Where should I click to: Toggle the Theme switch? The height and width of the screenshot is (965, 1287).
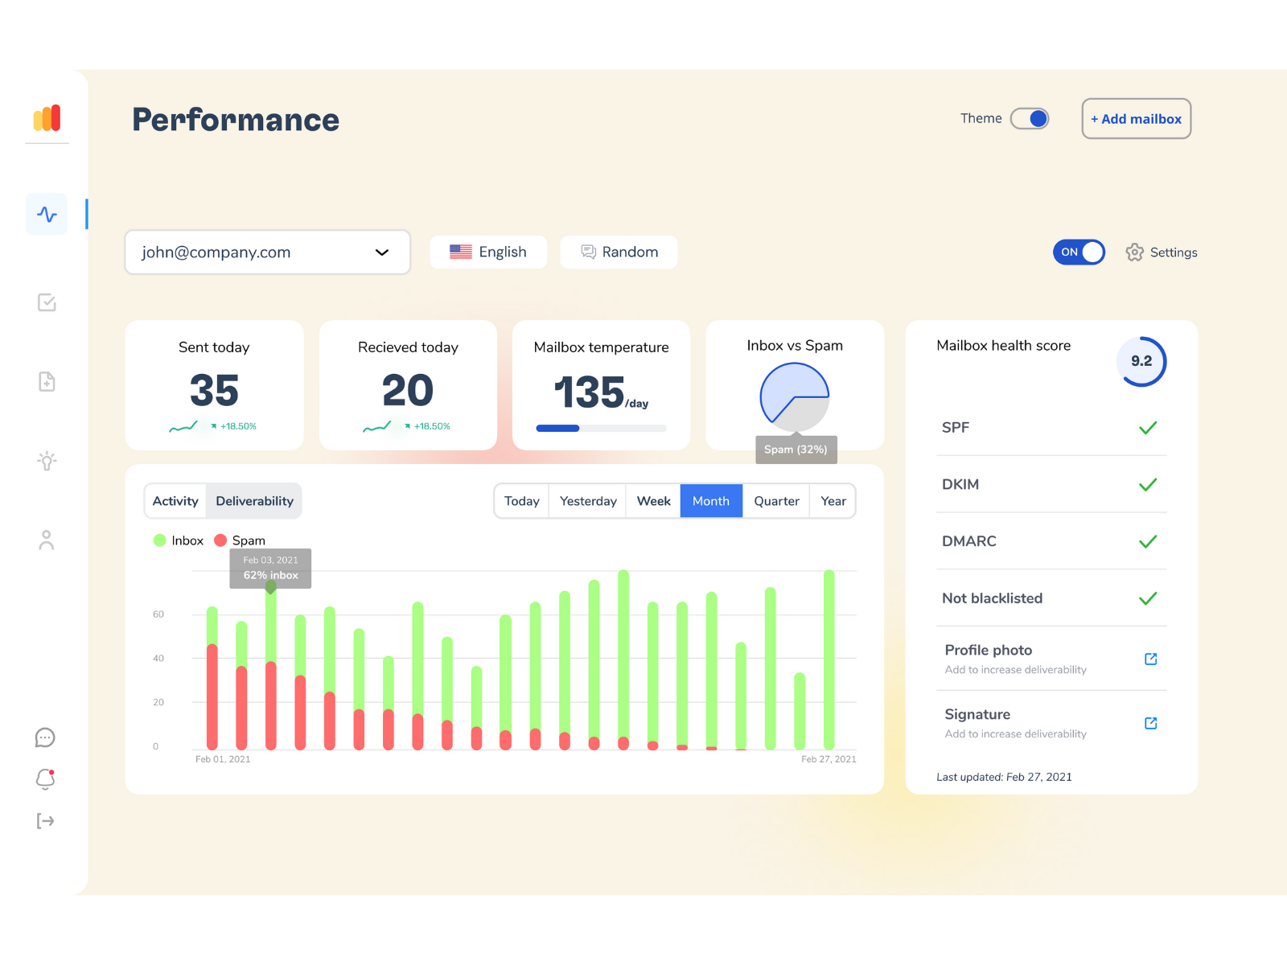(1030, 118)
